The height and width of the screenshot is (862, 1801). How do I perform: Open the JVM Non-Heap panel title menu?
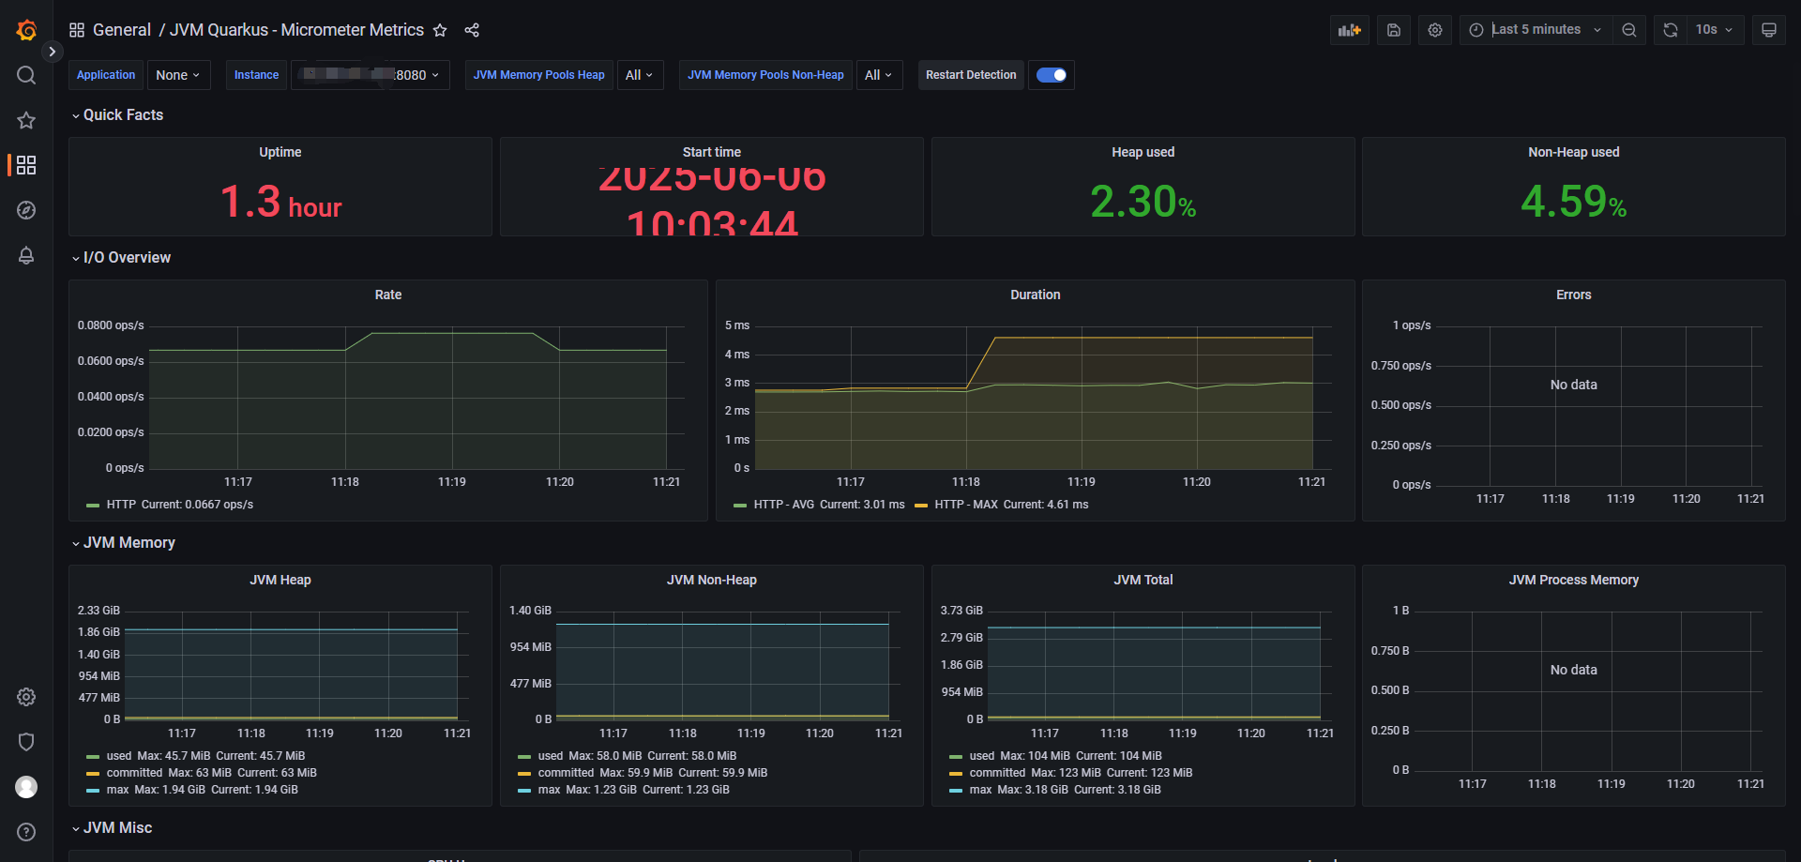[x=712, y=580]
